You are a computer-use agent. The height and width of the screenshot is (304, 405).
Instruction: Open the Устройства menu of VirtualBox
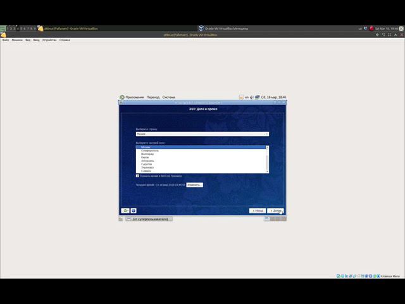point(49,40)
